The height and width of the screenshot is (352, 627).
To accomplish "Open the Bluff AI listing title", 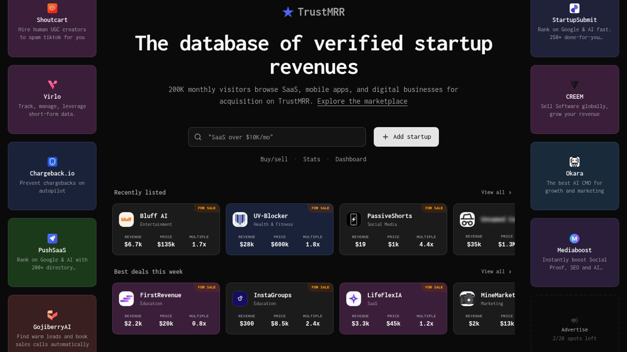I will click(153, 216).
